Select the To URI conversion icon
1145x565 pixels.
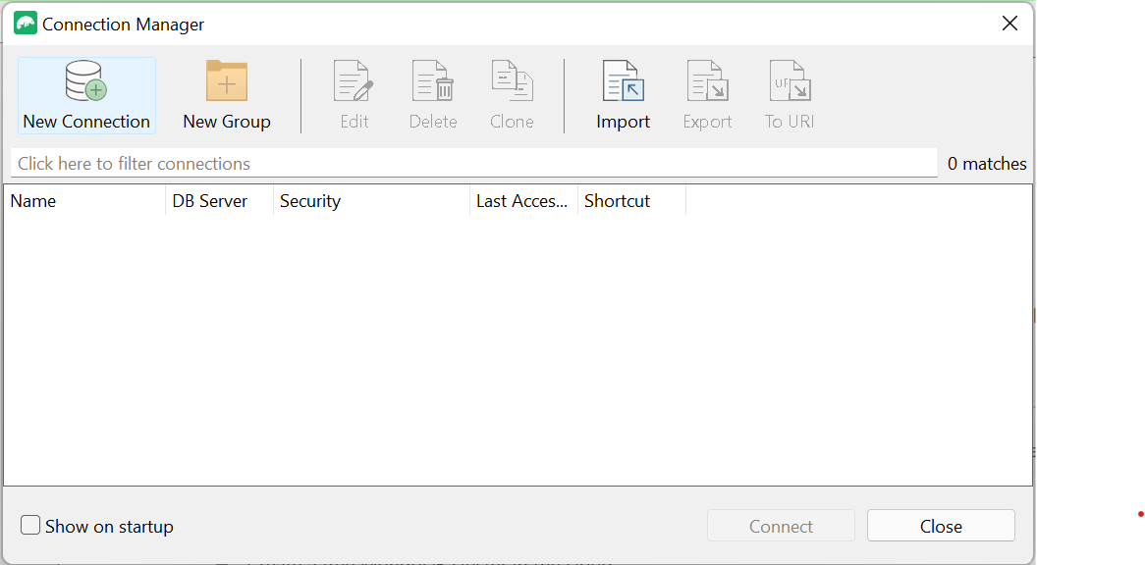tap(789, 95)
